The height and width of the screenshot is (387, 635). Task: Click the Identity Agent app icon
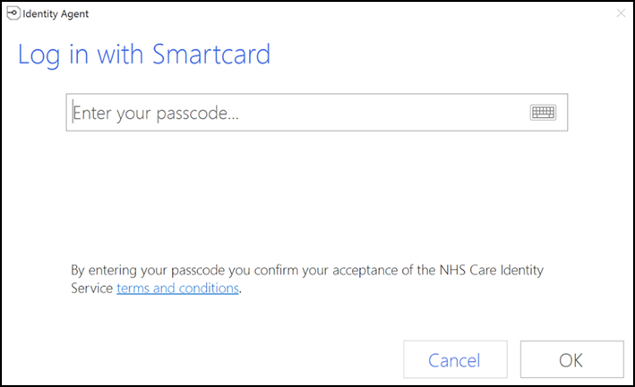pyautogui.click(x=13, y=14)
